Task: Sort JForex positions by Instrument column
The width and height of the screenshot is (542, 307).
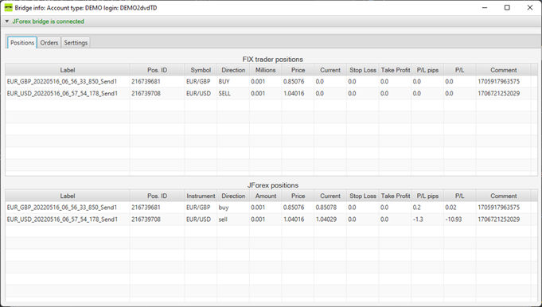Action: tap(201, 196)
